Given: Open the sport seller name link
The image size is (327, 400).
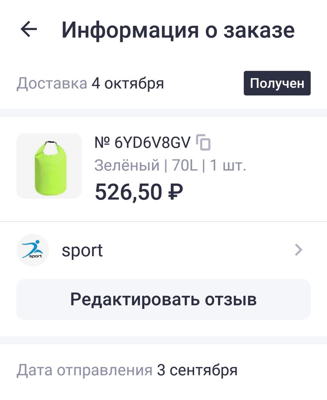Looking at the screenshot, I should tap(82, 251).
